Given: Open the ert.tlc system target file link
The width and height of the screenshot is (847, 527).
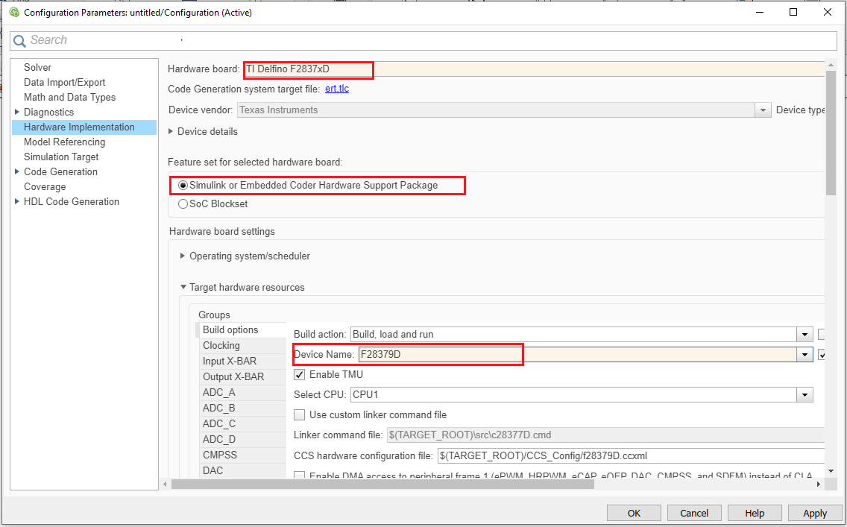Looking at the screenshot, I should click(x=337, y=89).
